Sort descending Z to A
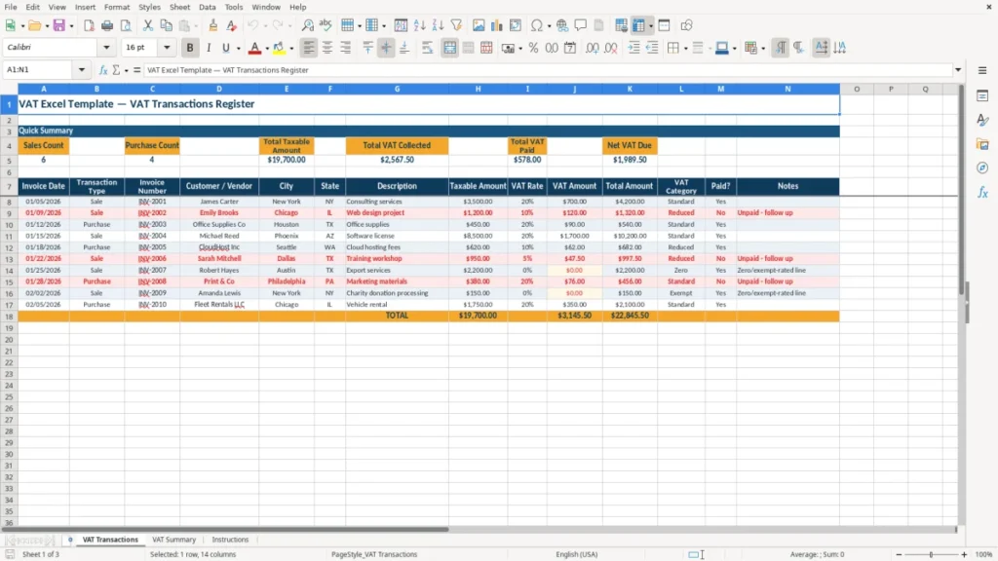The height and width of the screenshot is (561, 998). click(438, 25)
